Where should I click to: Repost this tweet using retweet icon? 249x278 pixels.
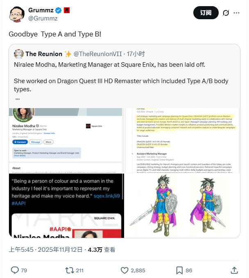click(69, 270)
